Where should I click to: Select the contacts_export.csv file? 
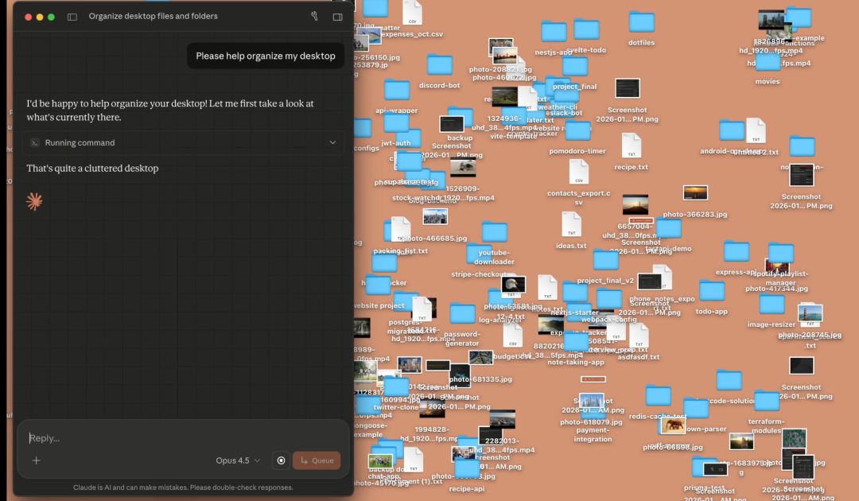tap(578, 172)
